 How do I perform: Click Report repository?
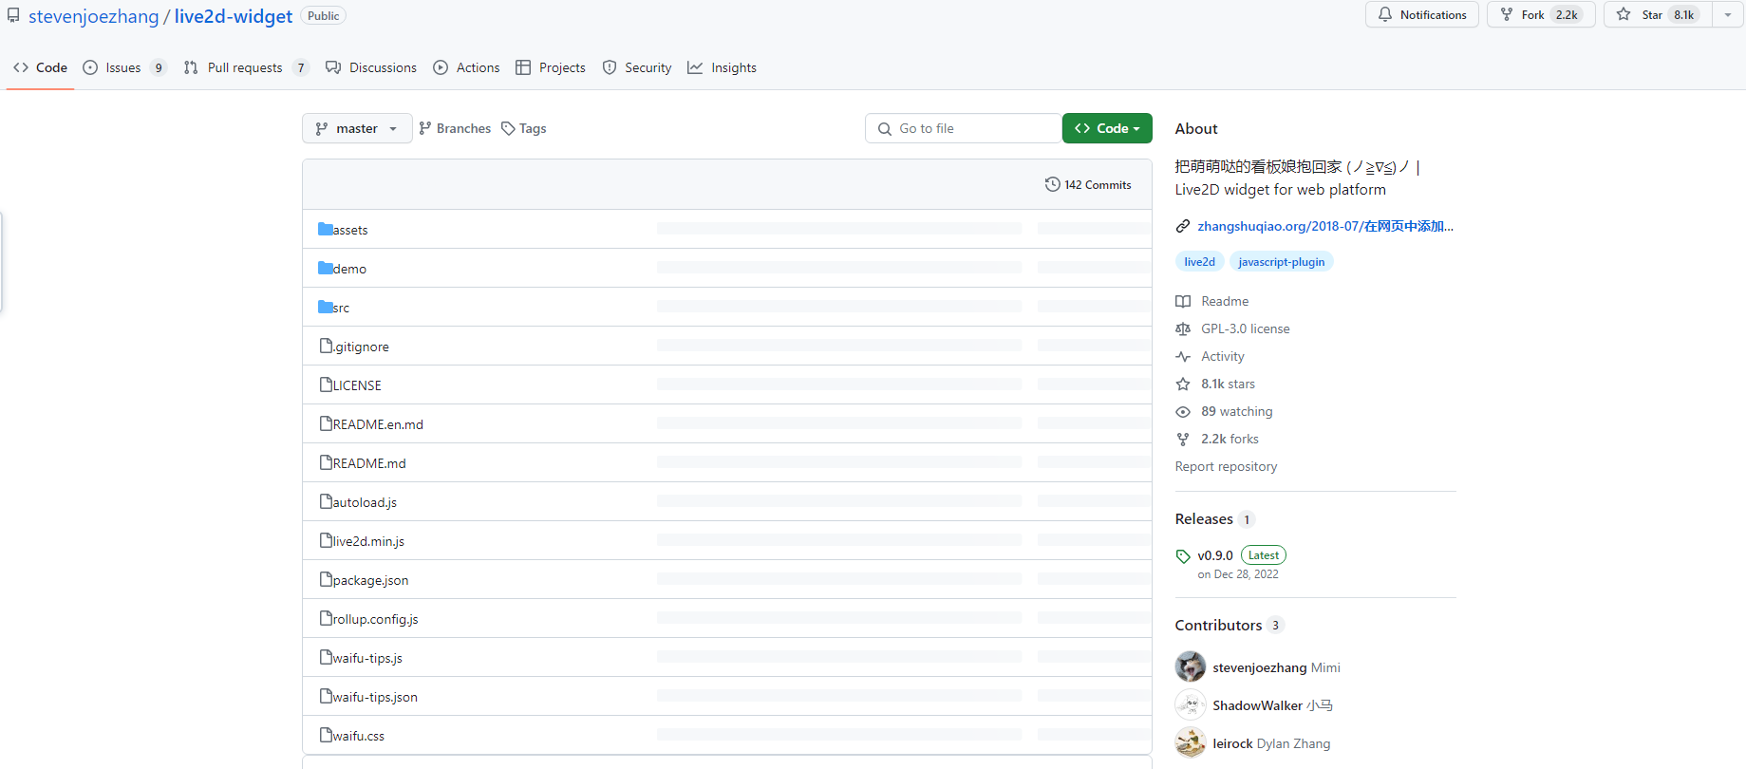click(x=1226, y=466)
